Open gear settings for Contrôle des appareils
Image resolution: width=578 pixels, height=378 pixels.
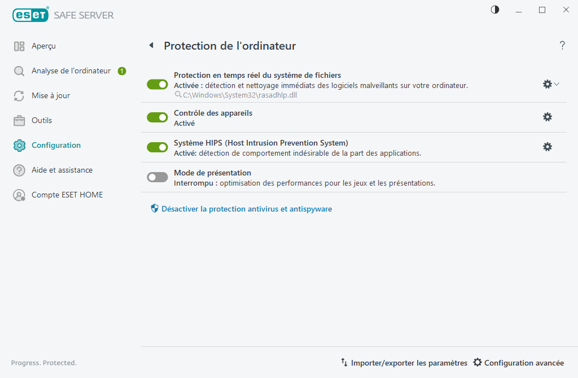[x=547, y=117]
